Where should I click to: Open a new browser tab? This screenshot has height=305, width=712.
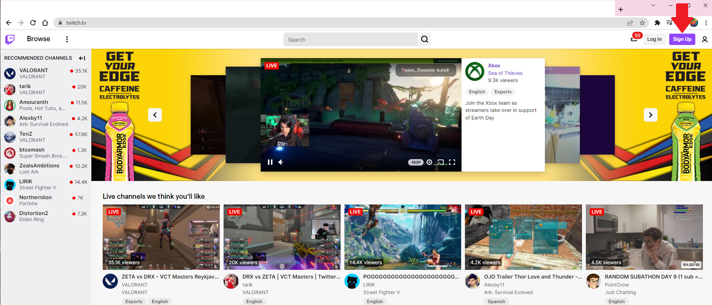coord(621,9)
